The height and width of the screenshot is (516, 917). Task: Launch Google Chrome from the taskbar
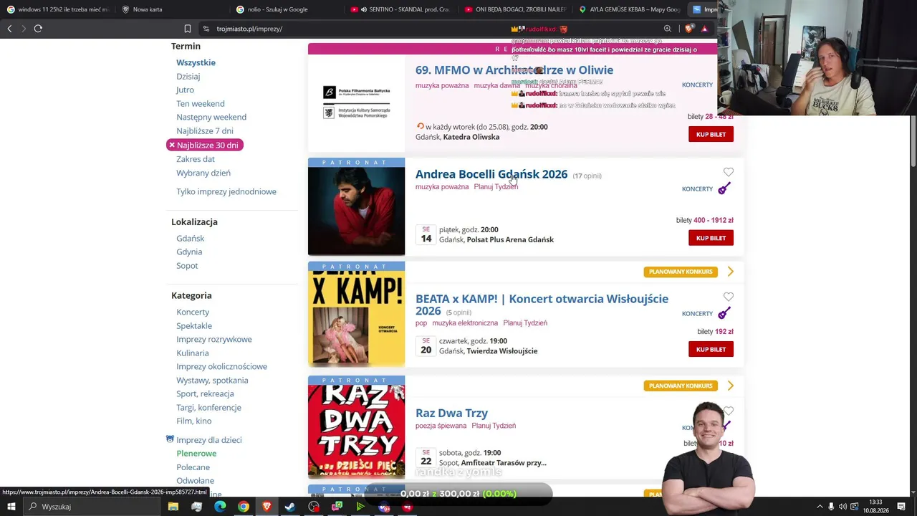click(244, 507)
